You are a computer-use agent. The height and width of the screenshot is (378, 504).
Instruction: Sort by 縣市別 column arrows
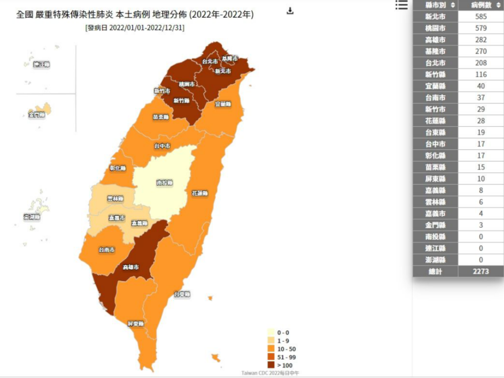[453, 5]
